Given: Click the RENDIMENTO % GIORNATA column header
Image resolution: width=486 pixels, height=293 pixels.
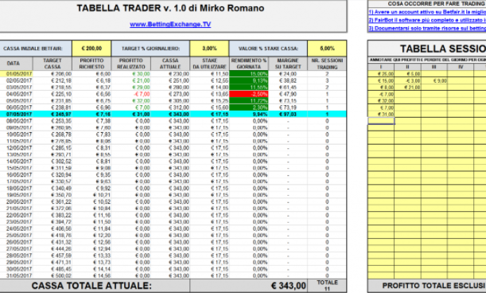Looking at the screenshot, I should click(x=249, y=64).
